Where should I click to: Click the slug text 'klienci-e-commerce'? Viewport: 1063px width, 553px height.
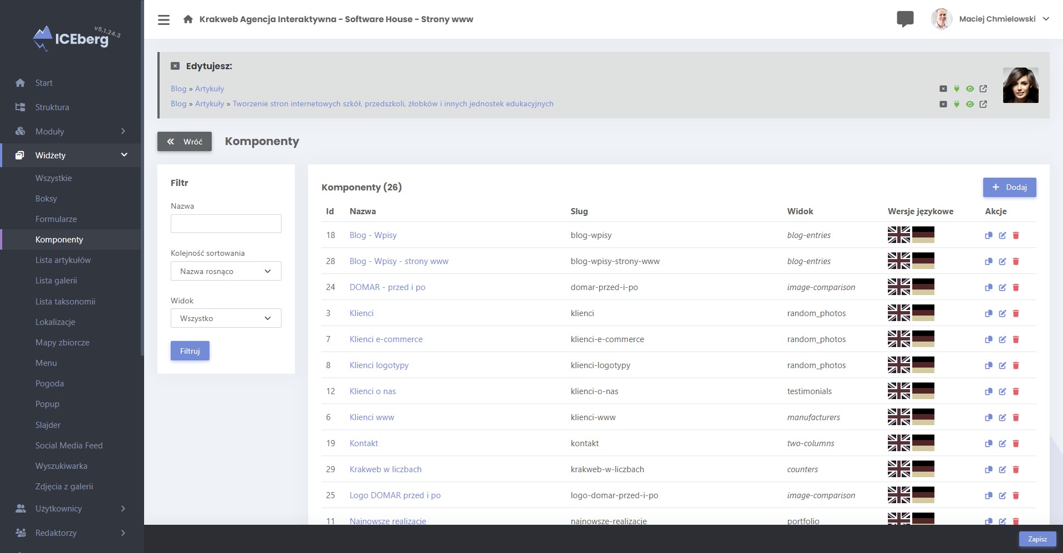click(x=607, y=339)
